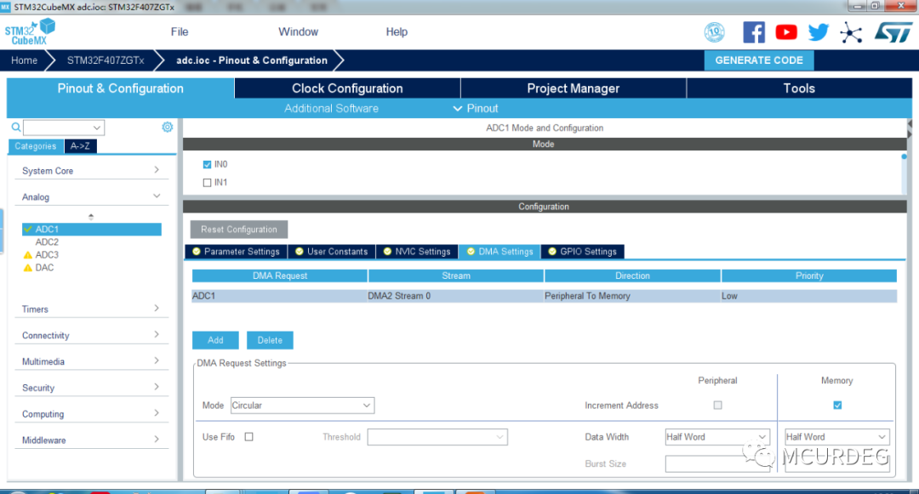
Task: Click the GENERATE CODE button
Action: pyautogui.click(x=758, y=60)
